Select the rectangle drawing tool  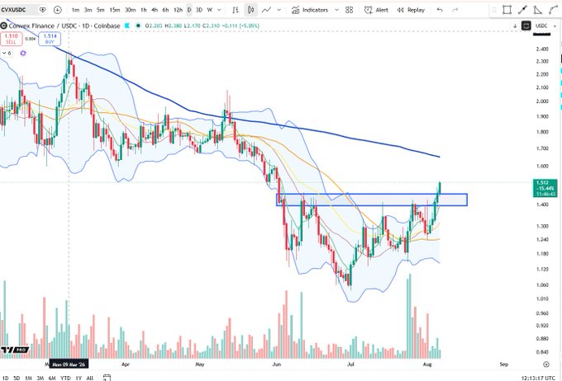coord(507,10)
